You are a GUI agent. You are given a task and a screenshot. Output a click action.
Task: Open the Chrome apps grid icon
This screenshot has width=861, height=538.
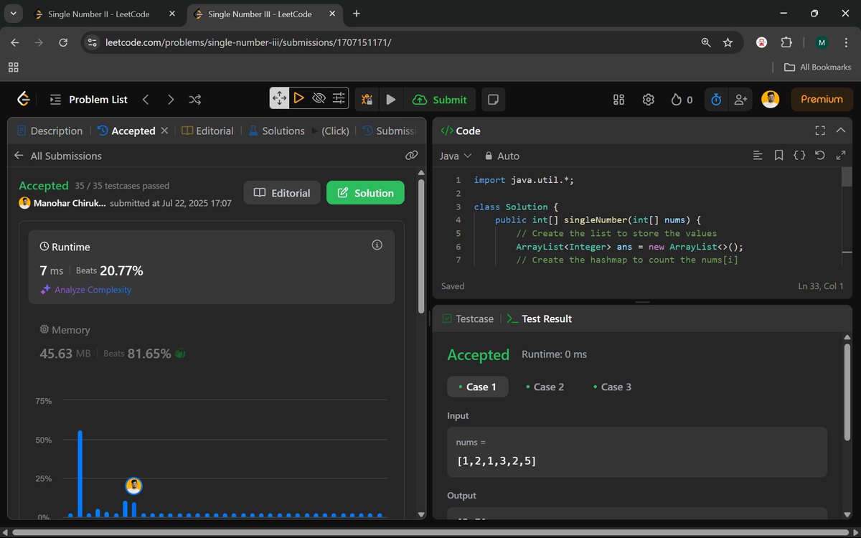coord(13,67)
